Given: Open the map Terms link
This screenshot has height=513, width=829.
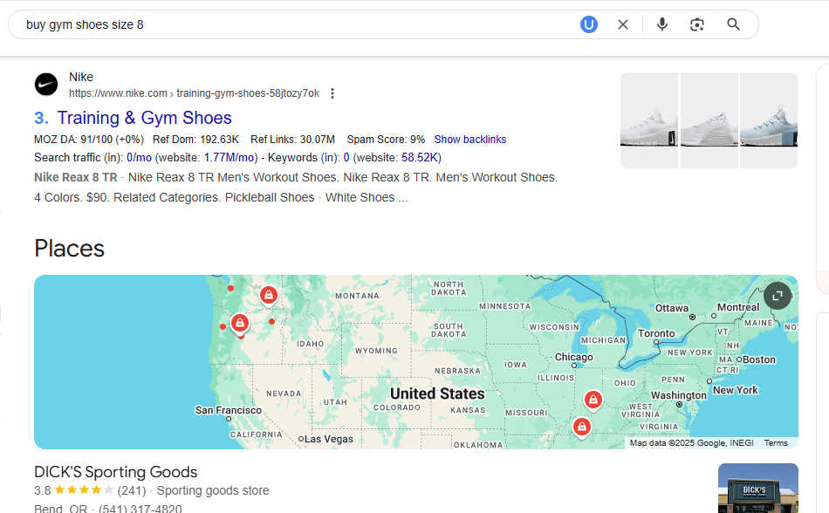Looking at the screenshot, I should 776,442.
